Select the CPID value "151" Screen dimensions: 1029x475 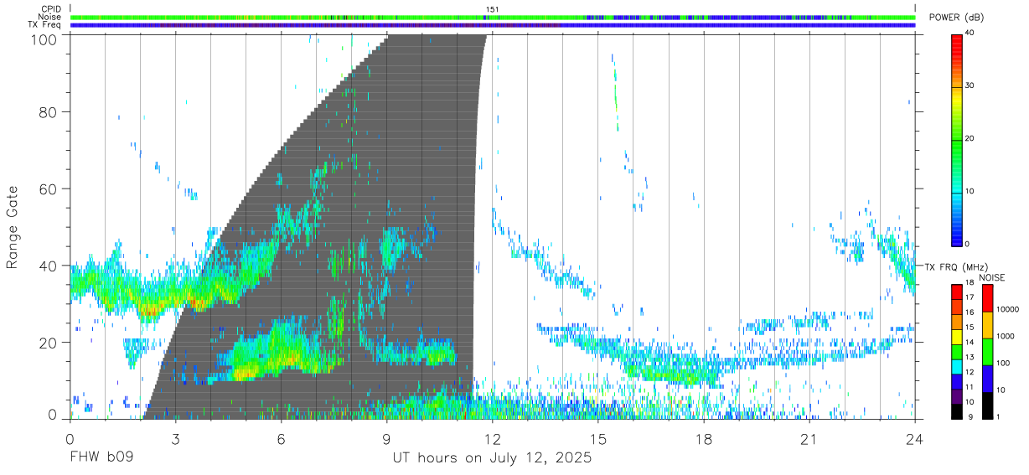[493, 8]
